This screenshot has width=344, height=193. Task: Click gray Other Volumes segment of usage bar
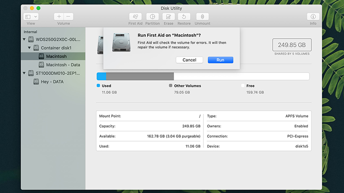(x=140, y=76)
